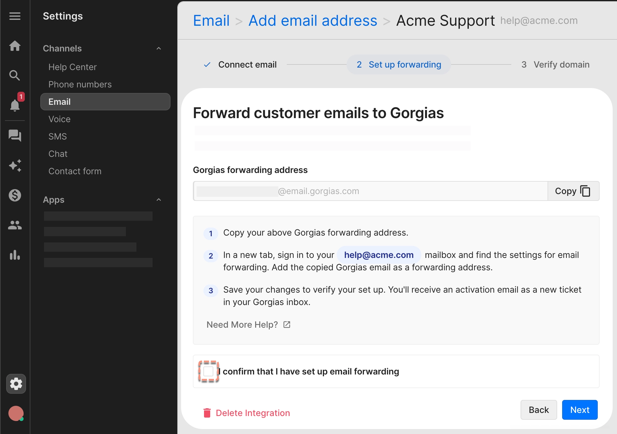Select Email in Channels list
This screenshot has height=434, width=617.
105,102
